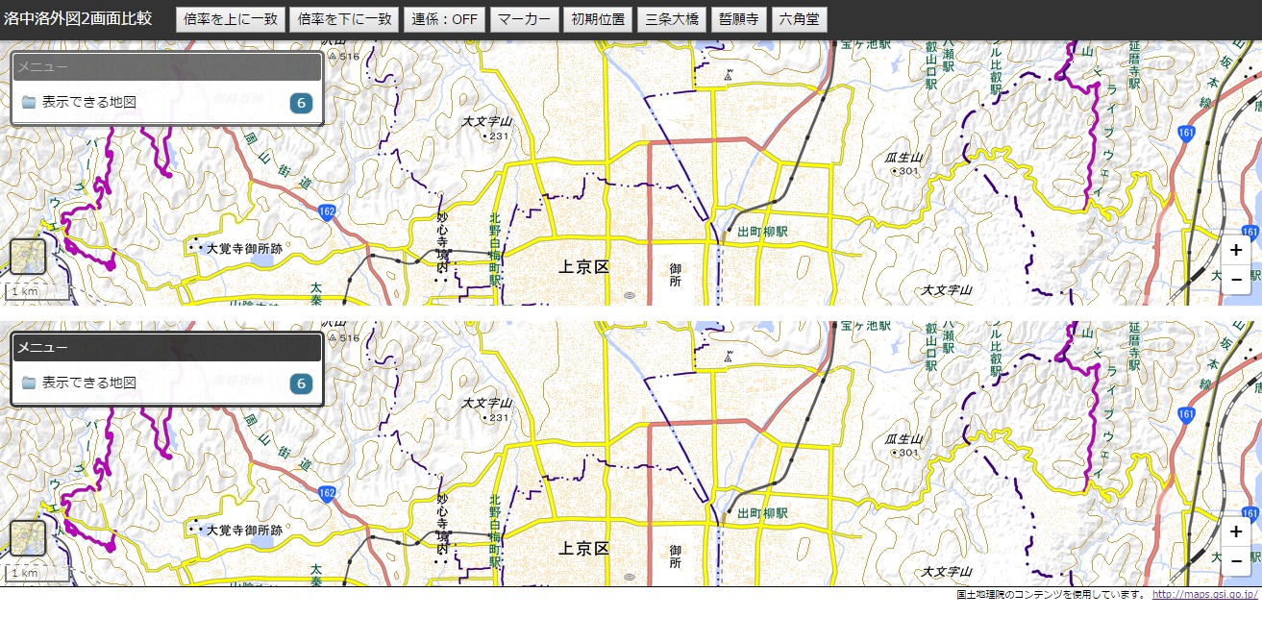Zoom in on the lower map

[x=1235, y=531]
